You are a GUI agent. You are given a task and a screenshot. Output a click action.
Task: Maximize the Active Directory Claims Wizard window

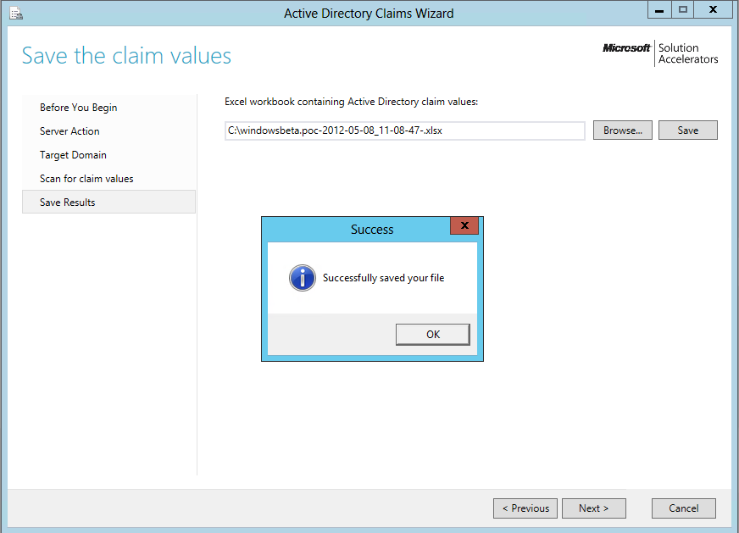tap(682, 10)
